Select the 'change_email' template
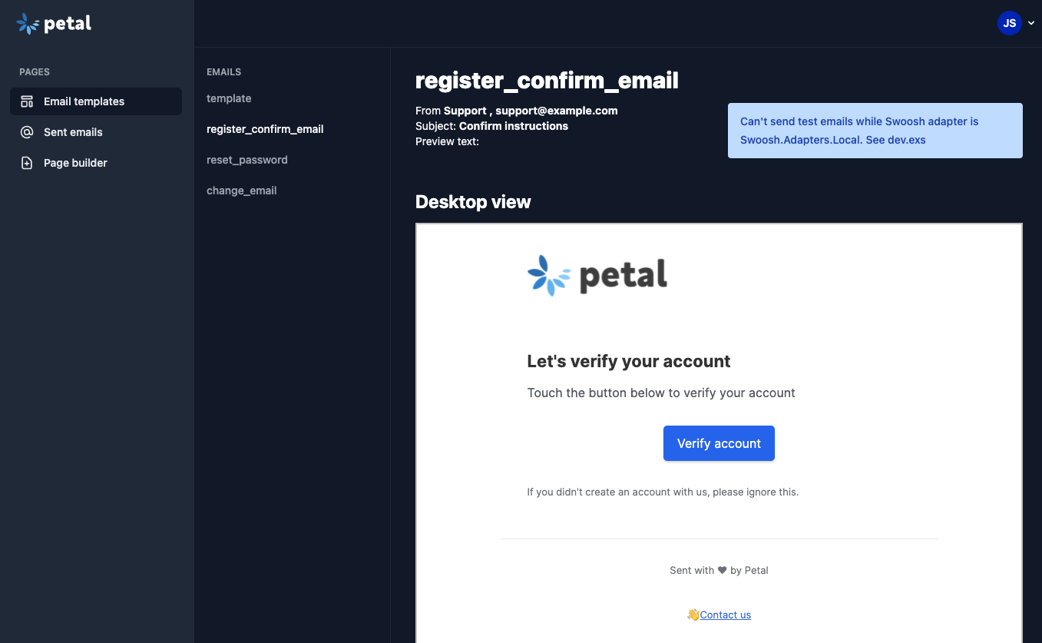 241,191
